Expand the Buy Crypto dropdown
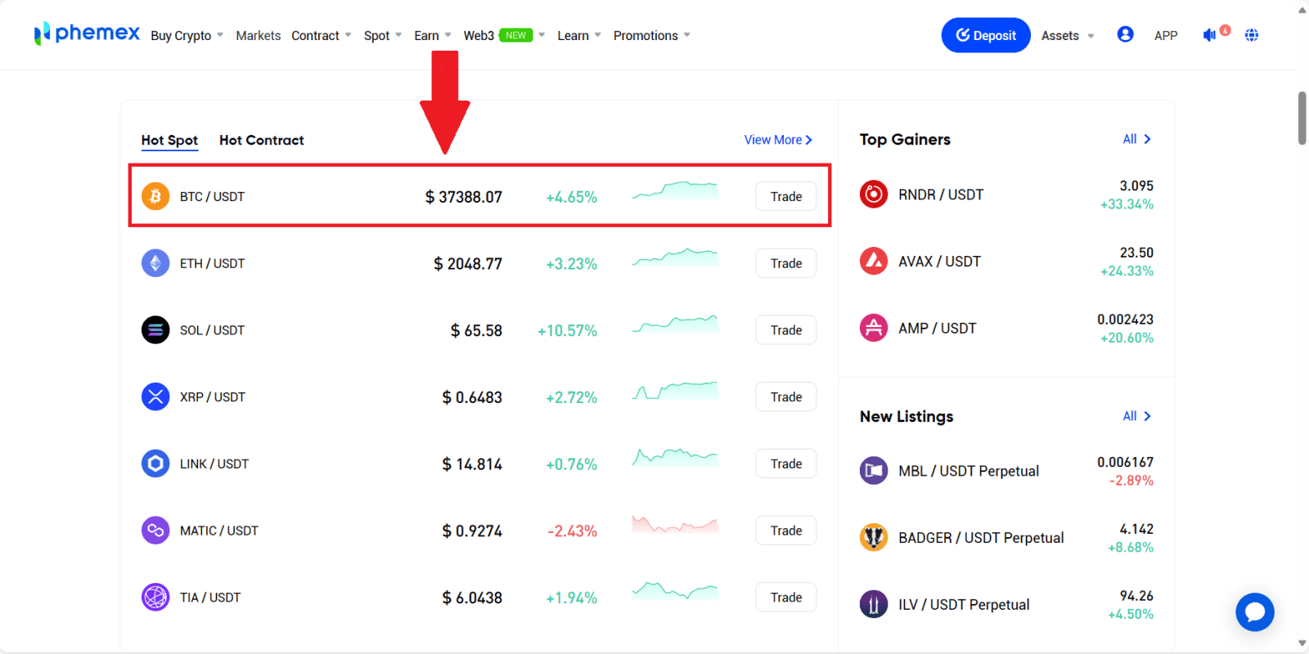1309x654 pixels. click(x=187, y=36)
